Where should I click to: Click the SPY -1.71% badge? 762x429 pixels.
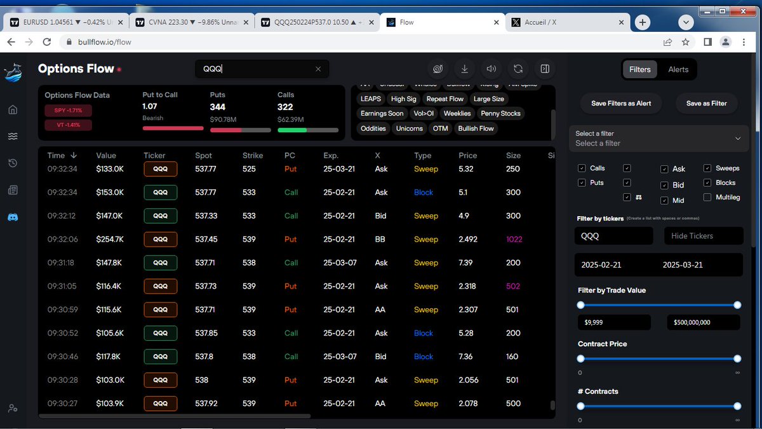point(68,111)
